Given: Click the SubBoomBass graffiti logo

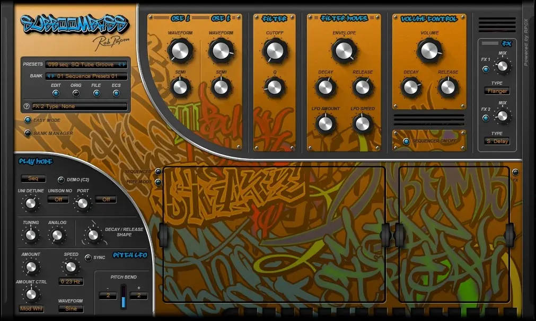Looking at the screenshot, I should coord(74,24).
